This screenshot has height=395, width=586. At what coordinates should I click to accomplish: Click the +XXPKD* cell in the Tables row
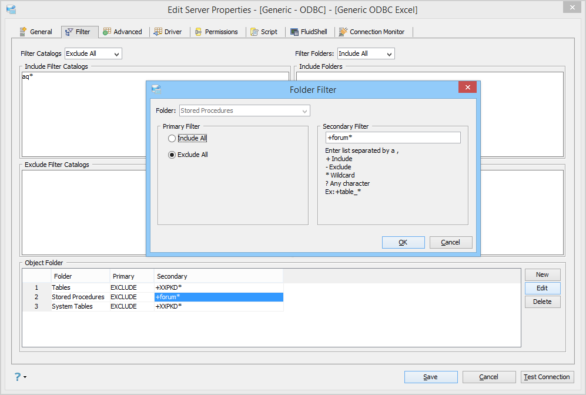tap(219, 287)
